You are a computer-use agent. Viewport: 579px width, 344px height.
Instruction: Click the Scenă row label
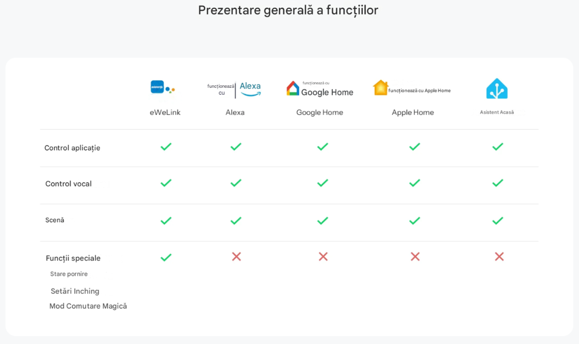click(55, 220)
